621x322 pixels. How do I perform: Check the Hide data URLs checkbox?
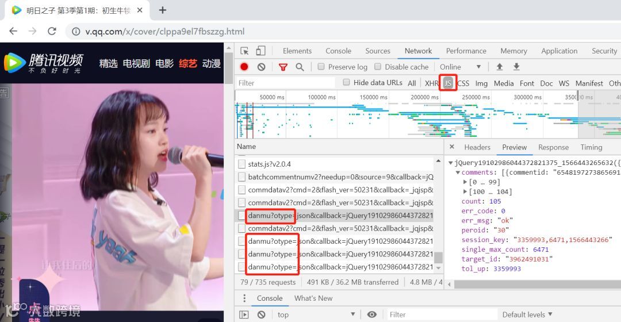pos(346,82)
